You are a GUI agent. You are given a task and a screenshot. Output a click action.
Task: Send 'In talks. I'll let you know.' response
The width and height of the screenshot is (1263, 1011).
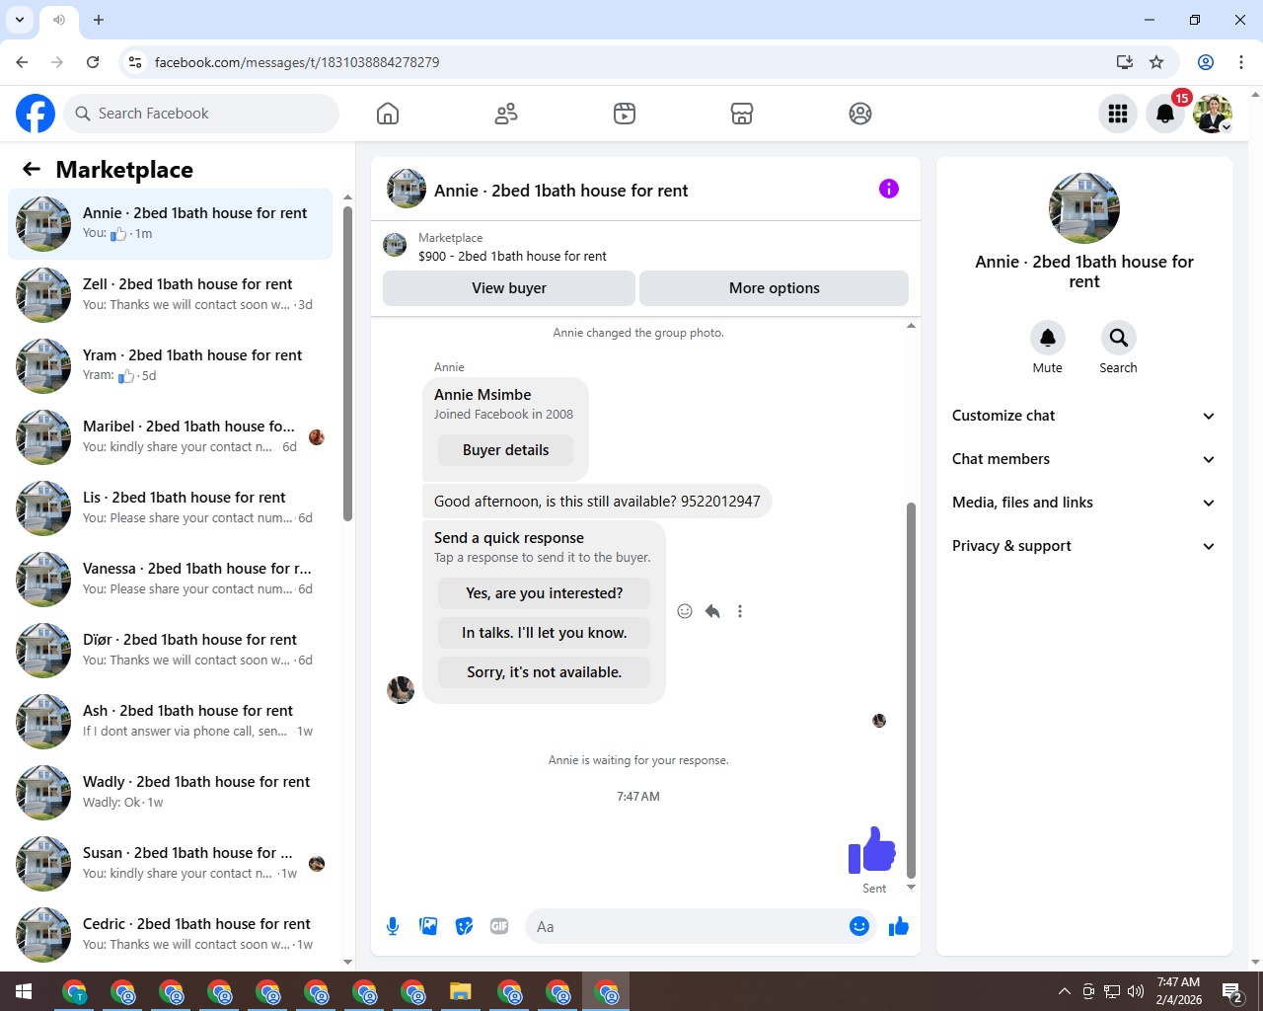point(545,633)
